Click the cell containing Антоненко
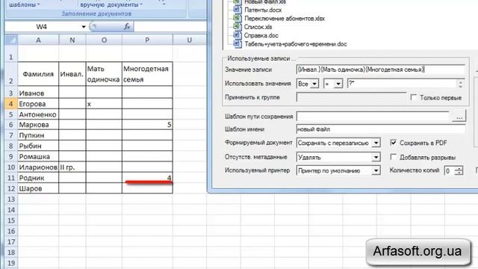This screenshot has height=269, width=478. pyautogui.click(x=38, y=114)
